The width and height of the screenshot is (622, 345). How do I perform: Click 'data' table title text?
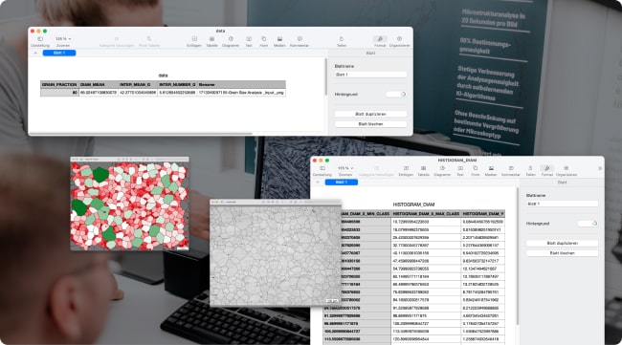coord(163,75)
